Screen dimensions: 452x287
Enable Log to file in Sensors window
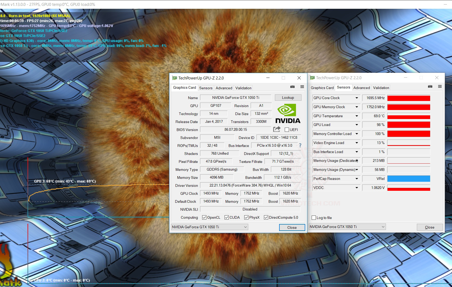coord(314,218)
